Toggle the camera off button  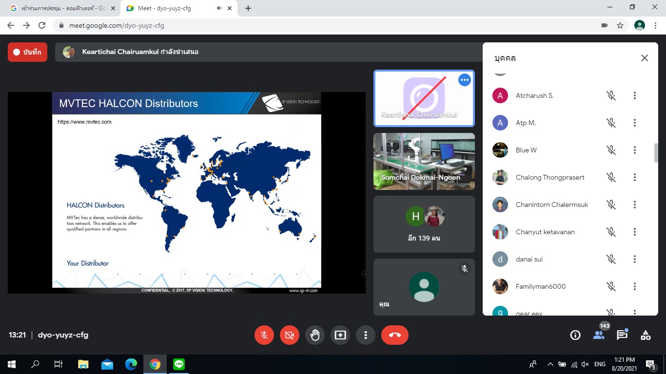(290, 335)
